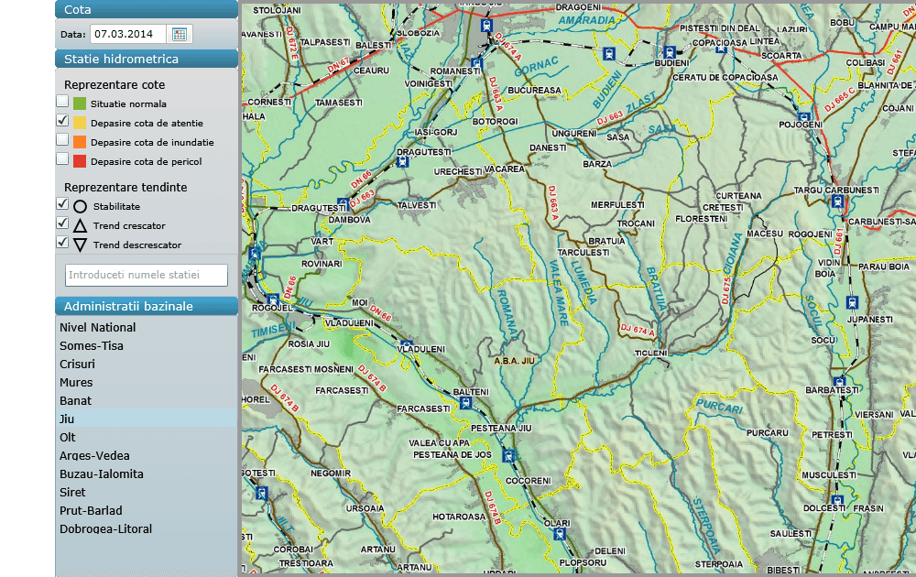Screen dimensions: 916x577
Task: Select the station icon near Jupanesti
Action: point(852,303)
